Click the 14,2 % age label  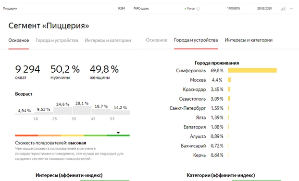pos(120,108)
